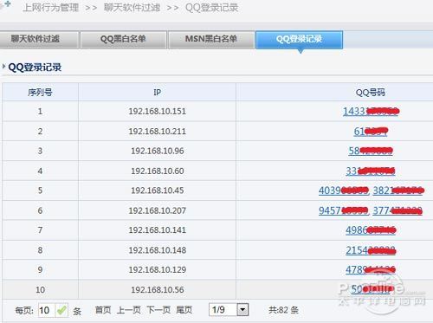Click the 每页 label
Viewport: 433px width, 323px height.
click(24, 311)
